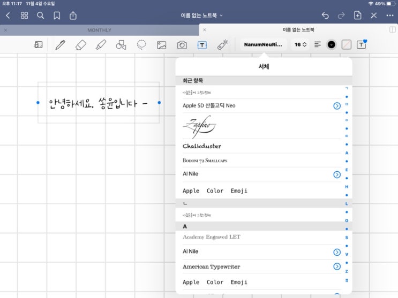Jump to index letter L
This screenshot has height=298, width=398.
(347, 204)
